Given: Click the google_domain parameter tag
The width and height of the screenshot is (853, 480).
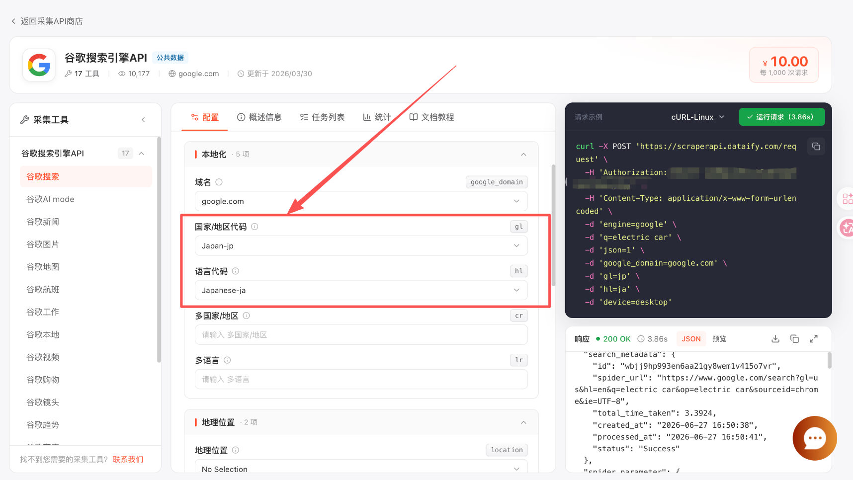Looking at the screenshot, I should pyautogui.click(x=497, y=182).
